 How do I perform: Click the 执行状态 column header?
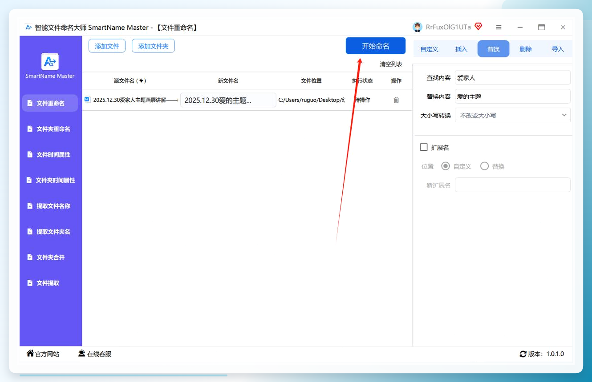(x=362, y=80)
